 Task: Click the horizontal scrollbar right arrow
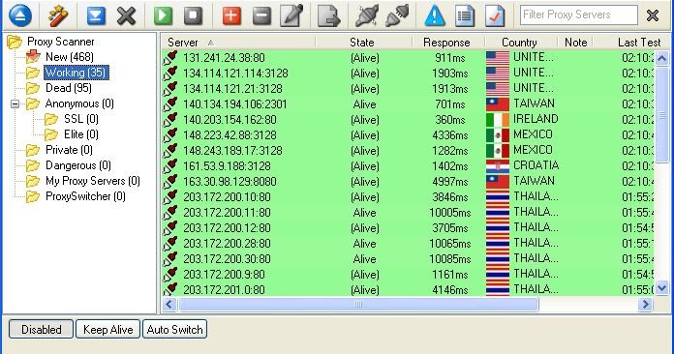coord(645,305)
